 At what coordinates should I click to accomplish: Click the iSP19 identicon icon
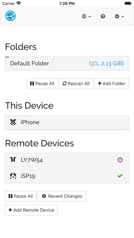pos(13,176)
